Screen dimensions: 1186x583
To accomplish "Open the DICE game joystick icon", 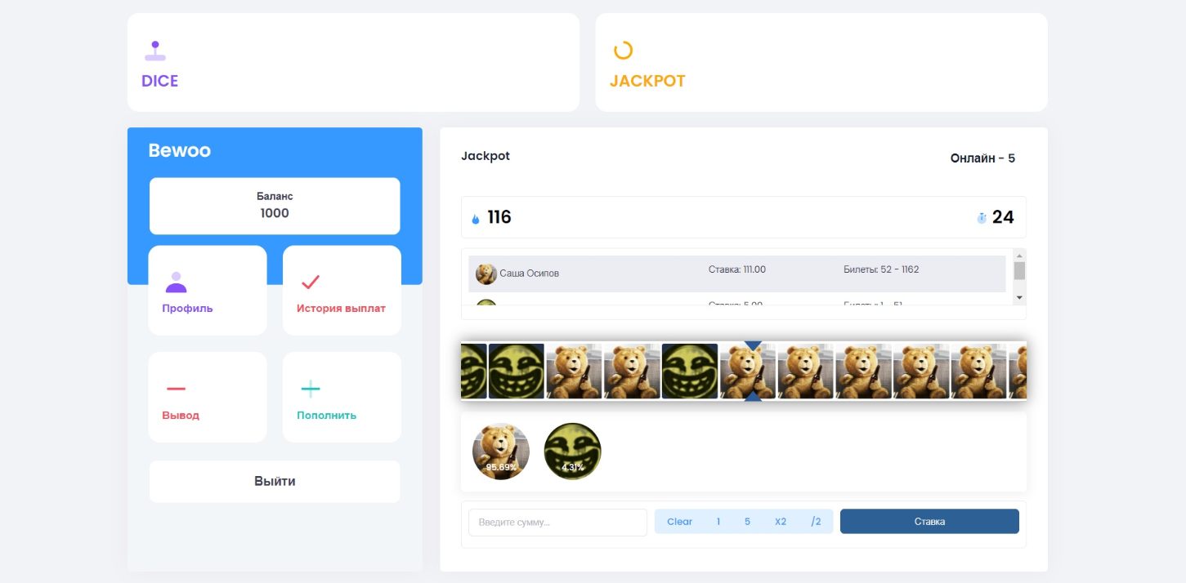I will [155, 51].
